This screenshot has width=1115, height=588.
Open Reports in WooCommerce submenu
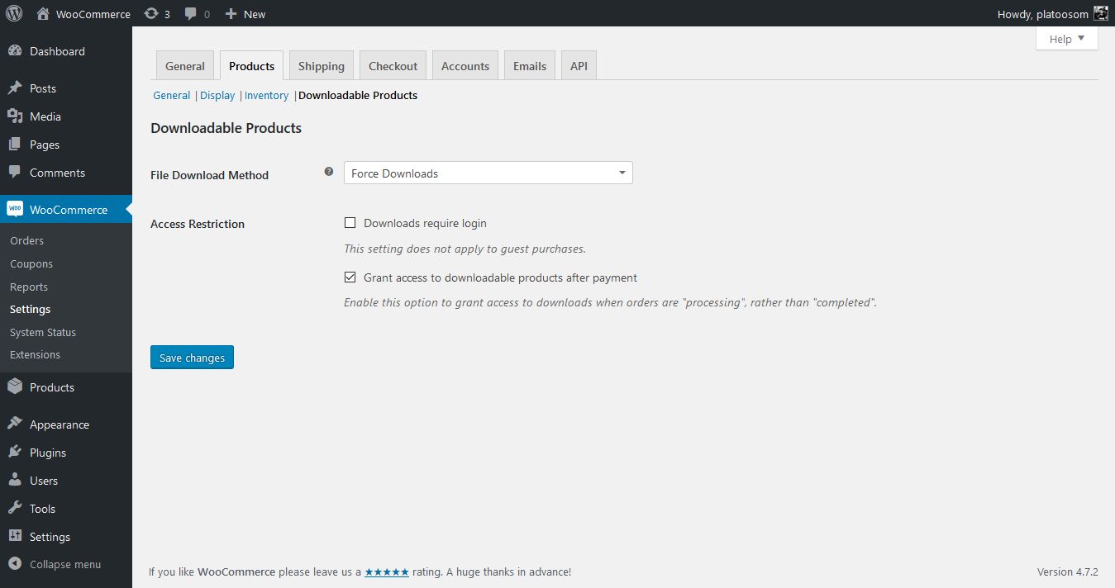pos(29,287)
